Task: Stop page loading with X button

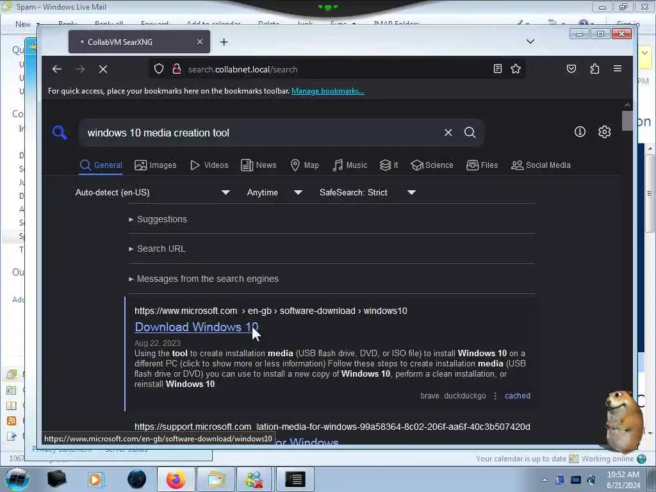Action: pos(103,69)
